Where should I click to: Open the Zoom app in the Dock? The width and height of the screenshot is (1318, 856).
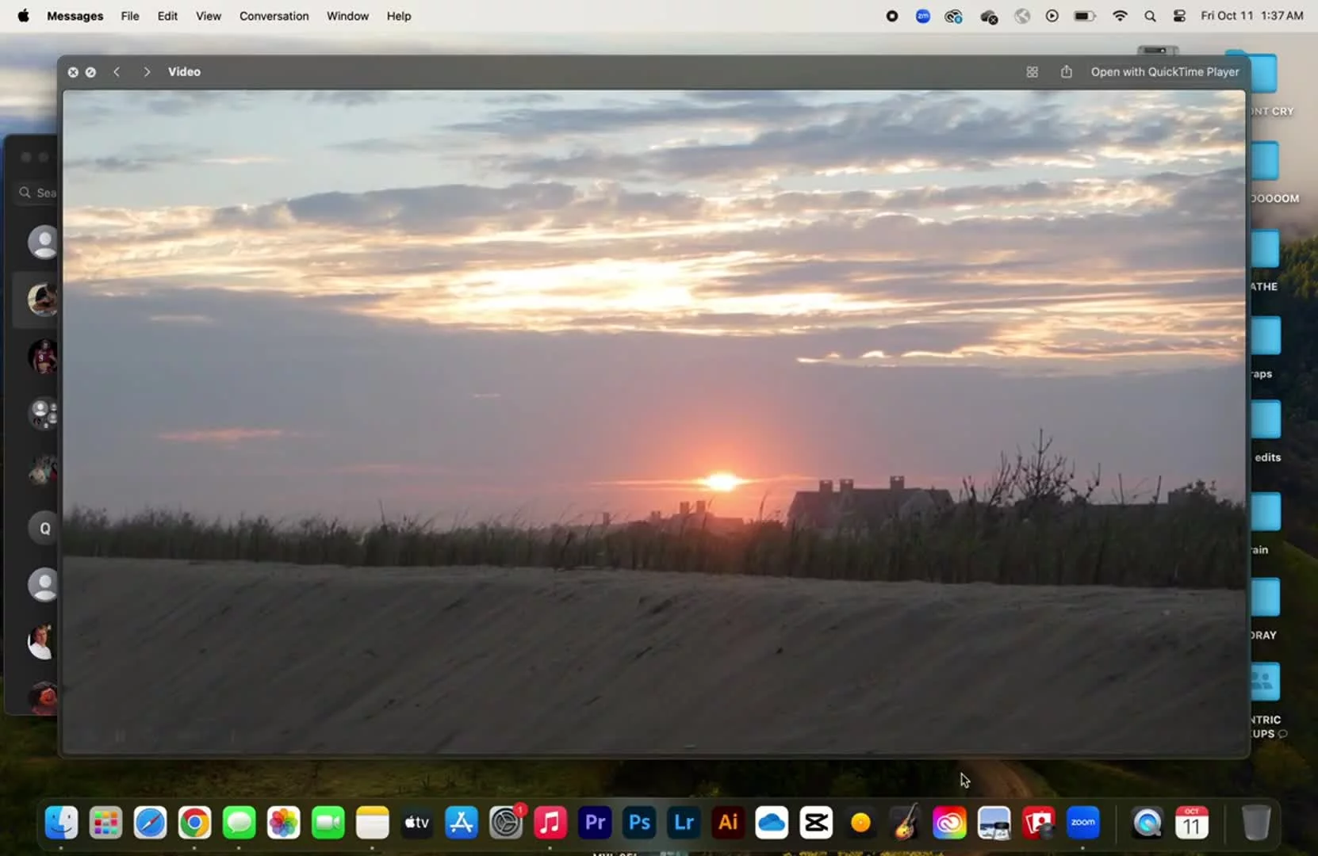point(1082,823)
